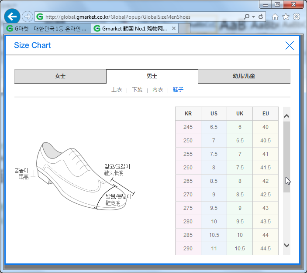Click the URL address bar field
Image resolution: width=307 pixels, height=273 pixels.
140,17
